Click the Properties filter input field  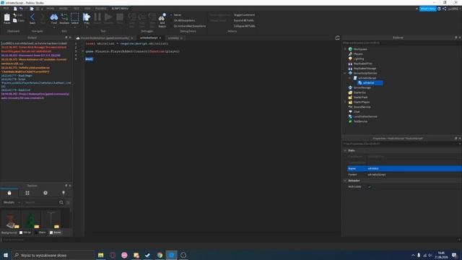coord(401,144)
